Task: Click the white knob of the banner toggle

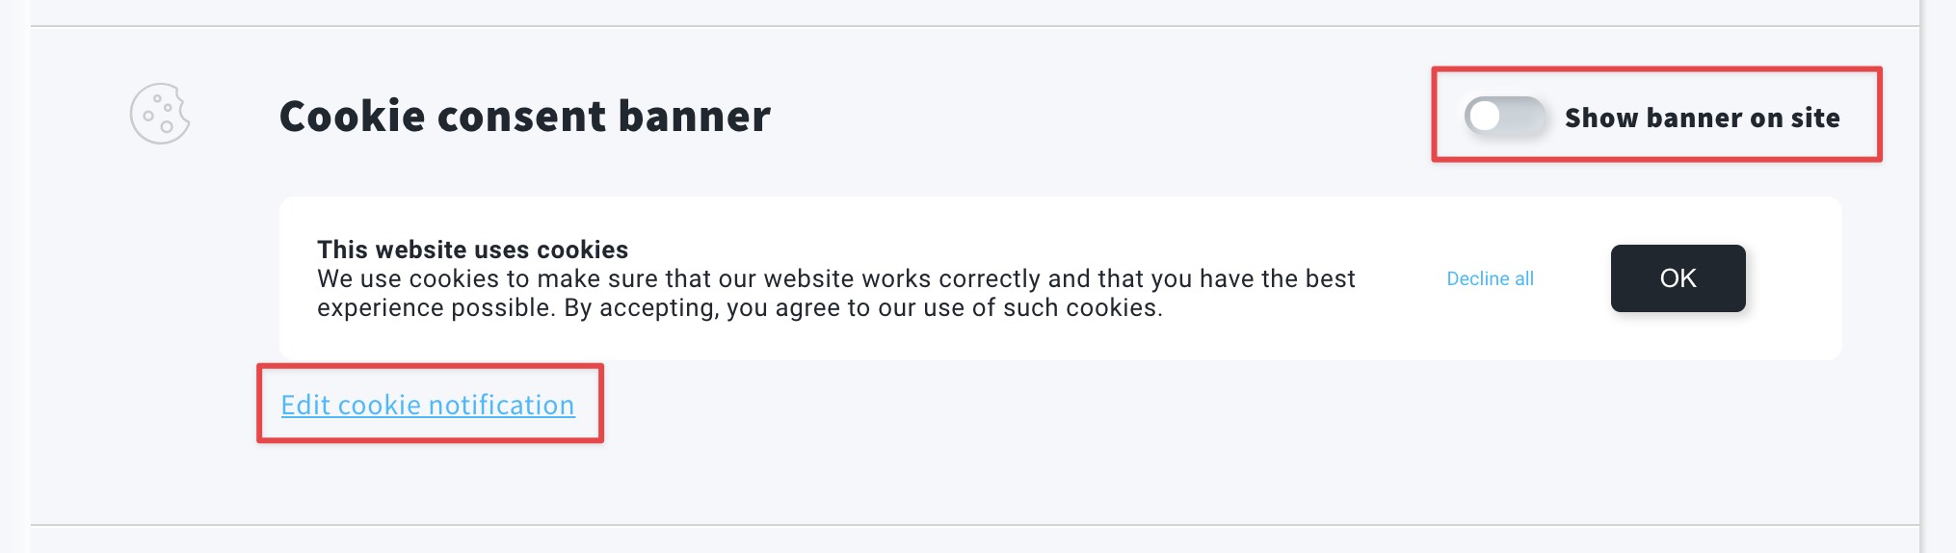Action: 1485,117
